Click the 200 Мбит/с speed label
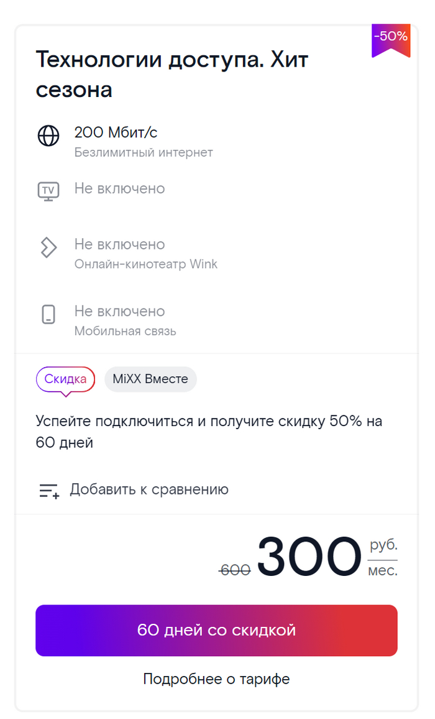The height and width of the screenshot is (719, 435). (x=116, y=132)
